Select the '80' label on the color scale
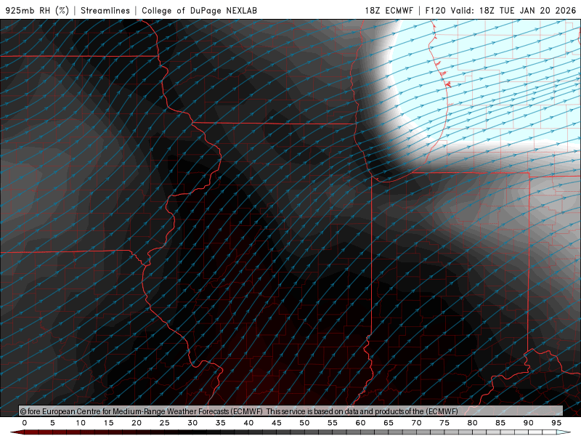The height and width of the screenshot is (436, 581). click(473, 423)
